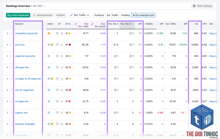The image size is (220, 139).
Task: Click the informational intent badge for organic seo
Action: pyautogui.click(x=49, y=113)
